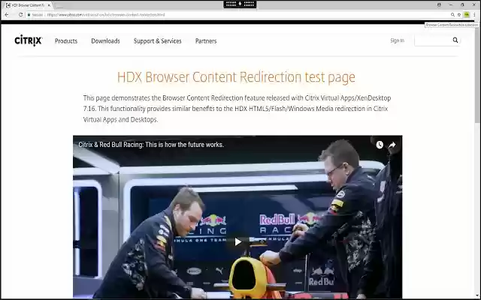Click the address bar URL field
The image size is (481, 300).
point(239,15)
